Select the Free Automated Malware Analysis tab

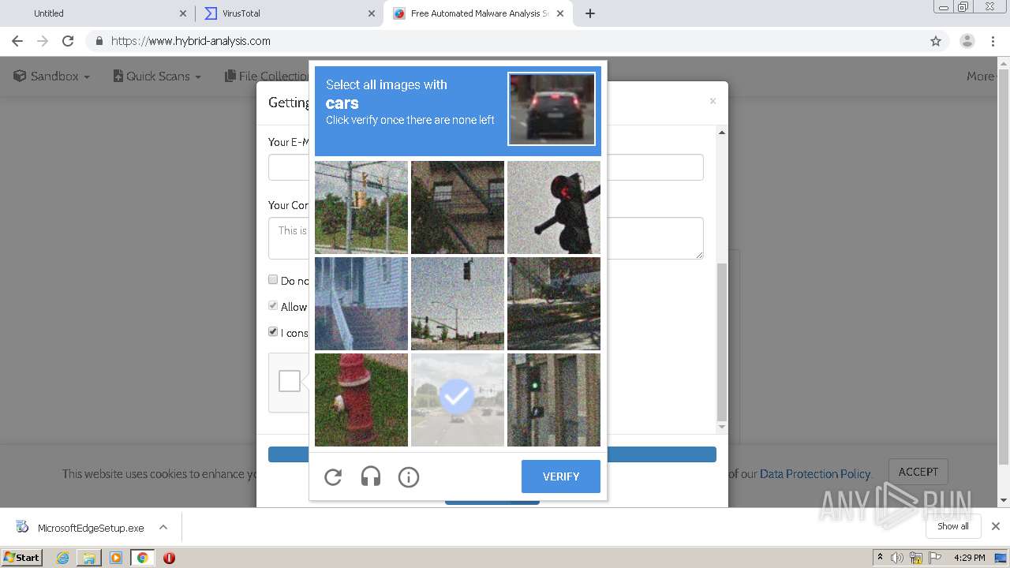pyautogui.click(x=478, y=13)
